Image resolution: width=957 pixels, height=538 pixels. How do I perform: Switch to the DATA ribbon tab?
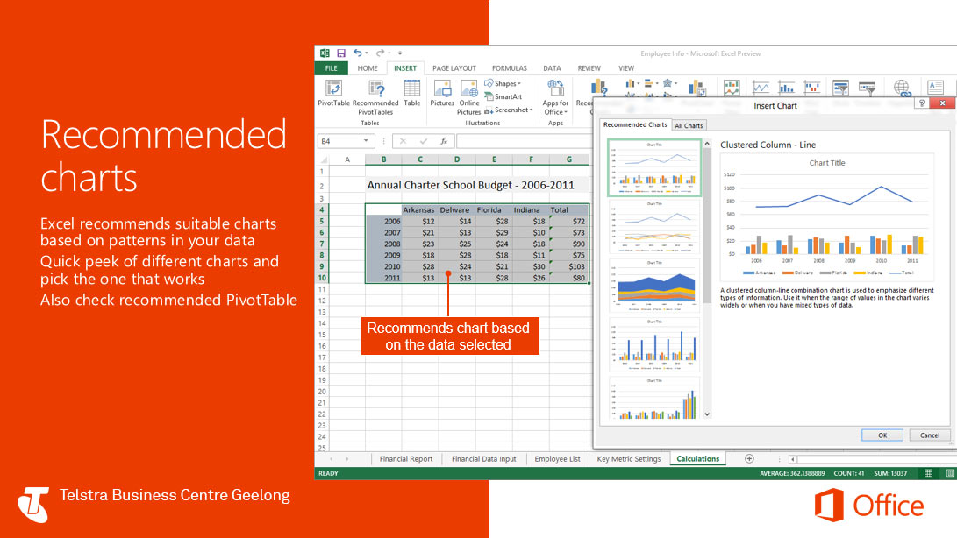[552, 68]
